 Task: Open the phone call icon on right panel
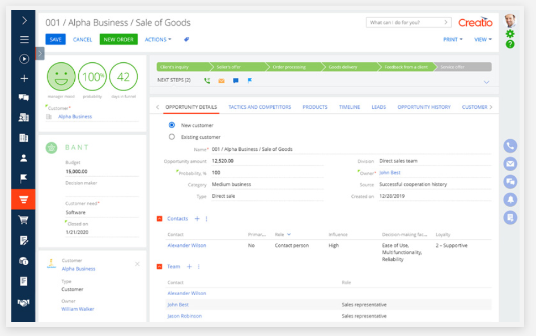(x=509, y=146)
